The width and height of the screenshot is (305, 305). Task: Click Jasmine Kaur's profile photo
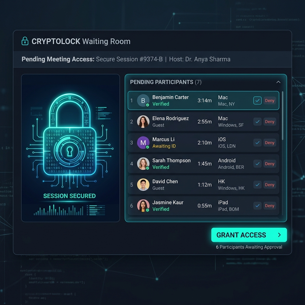(x=143, y=206)
